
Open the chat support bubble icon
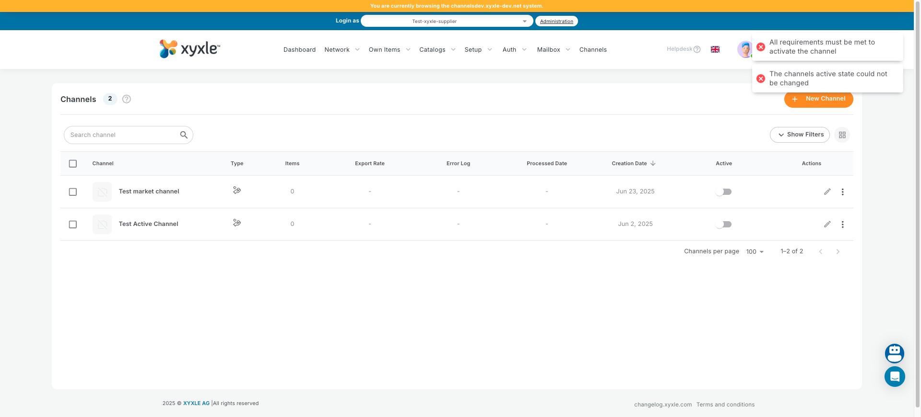click(894, 377)
